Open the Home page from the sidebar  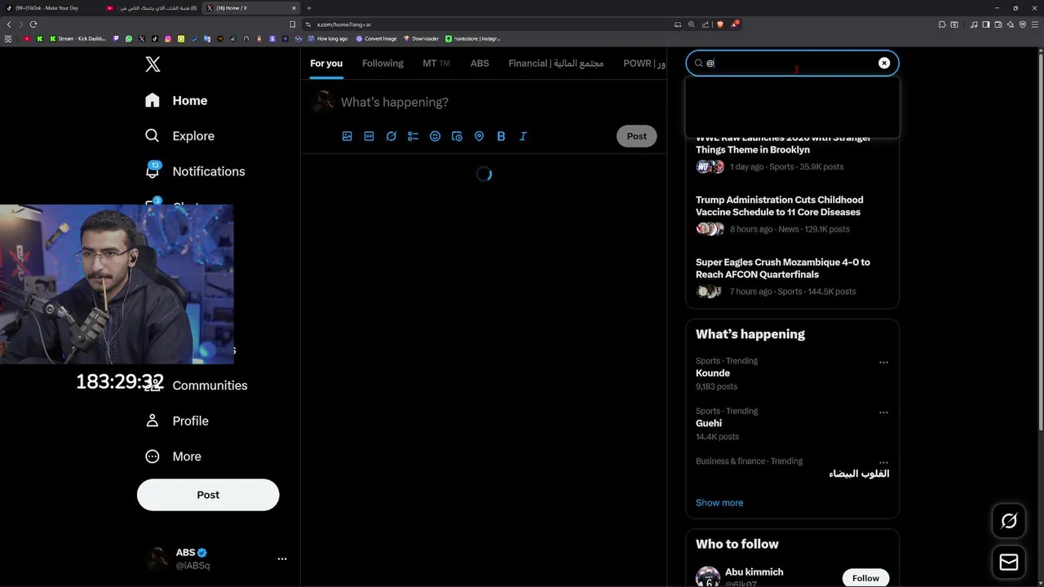[x=176, y=100]
